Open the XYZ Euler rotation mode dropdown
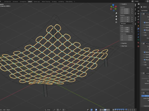This screenshot has width=149, height=111. click(x=127, y=23)
